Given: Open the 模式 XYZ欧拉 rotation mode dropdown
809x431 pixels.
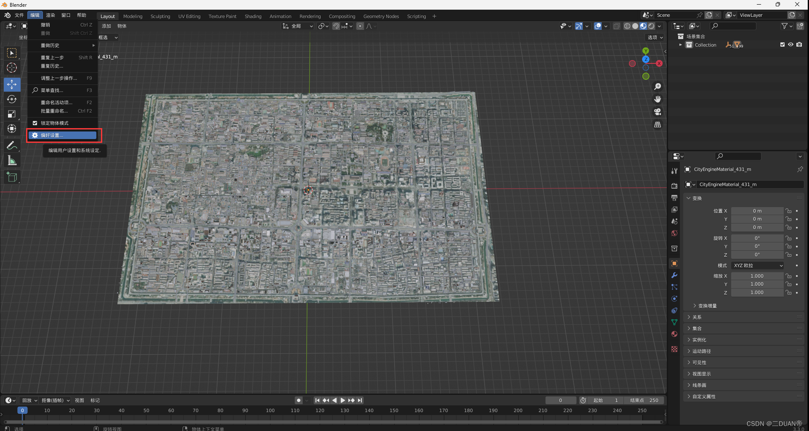Looking at the screenshot, I should pyautogui.click(x=757, y=265).
